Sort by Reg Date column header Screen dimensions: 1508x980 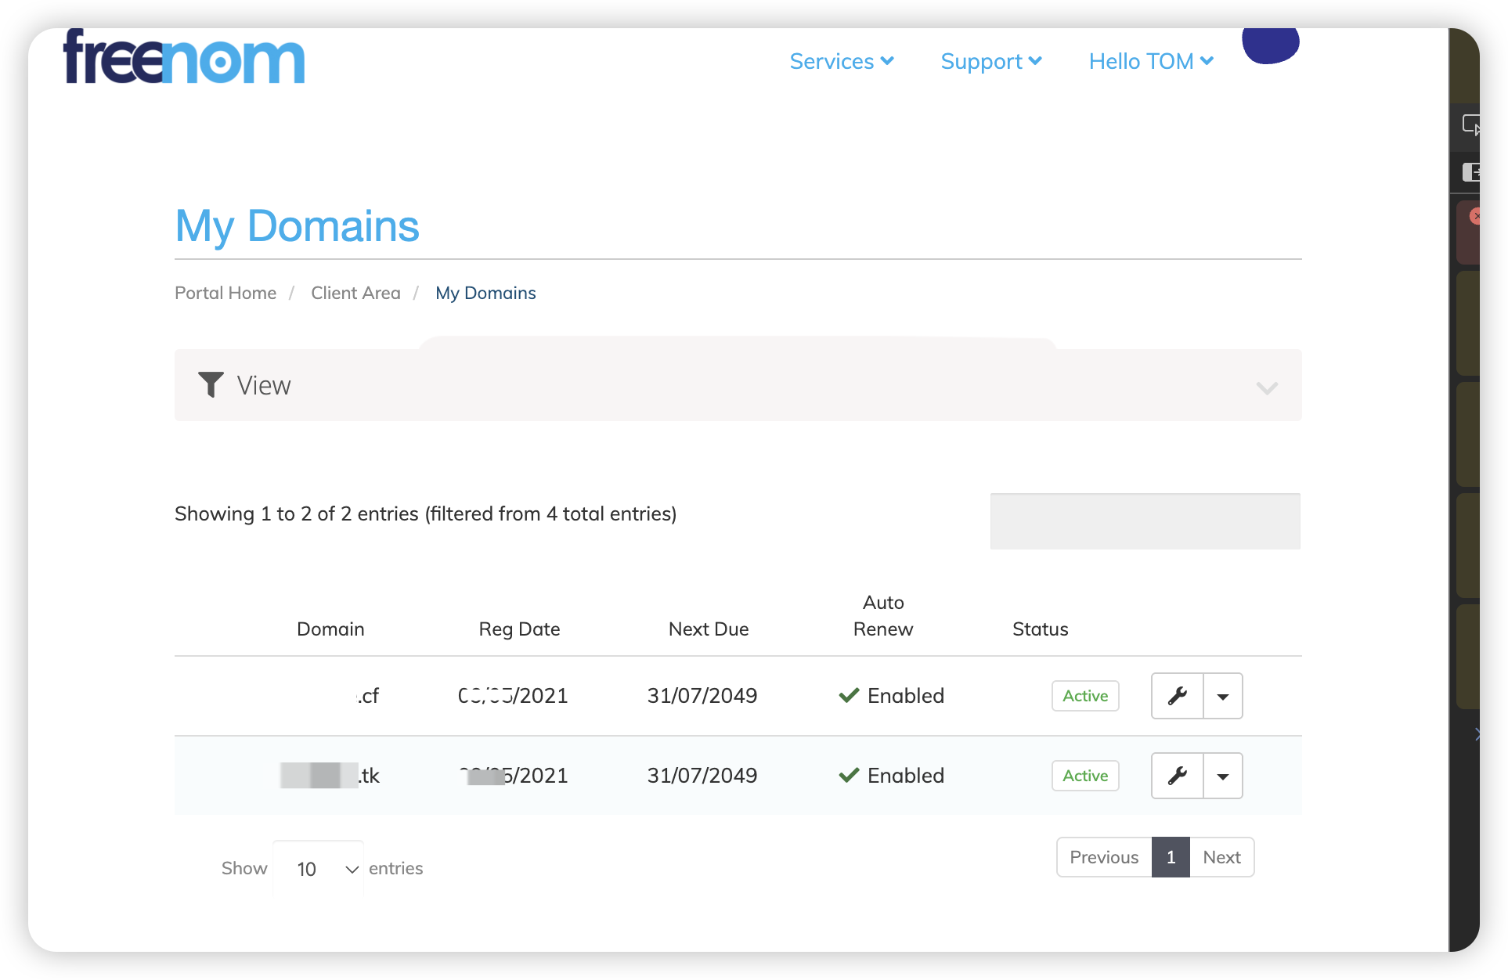(519, 629)
